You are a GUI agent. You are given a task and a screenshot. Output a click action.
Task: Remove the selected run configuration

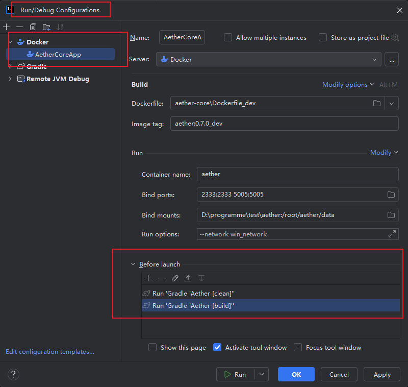pos(19,27)
